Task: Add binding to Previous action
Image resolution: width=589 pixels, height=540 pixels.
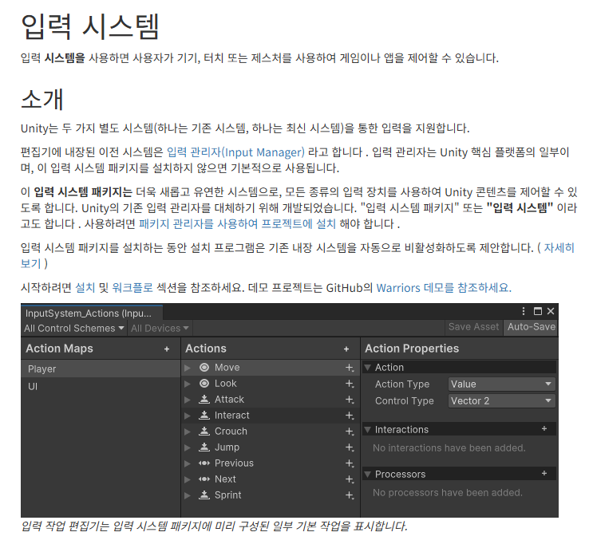Action: 350,463
